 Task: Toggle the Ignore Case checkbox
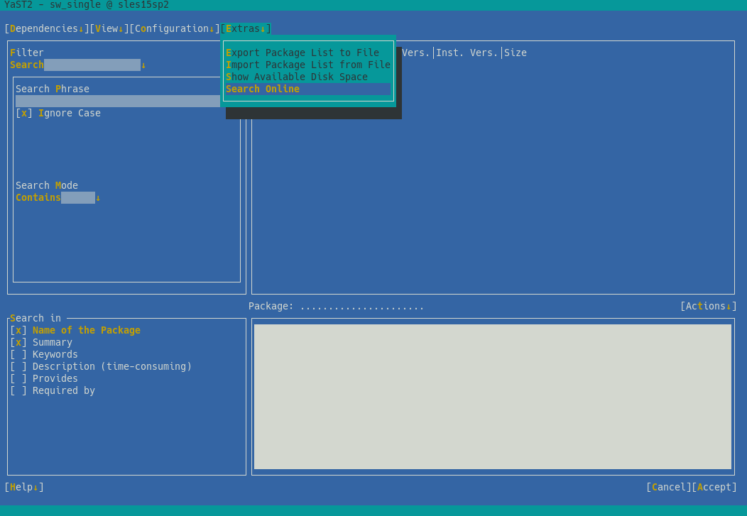click(x=21, y=113)
